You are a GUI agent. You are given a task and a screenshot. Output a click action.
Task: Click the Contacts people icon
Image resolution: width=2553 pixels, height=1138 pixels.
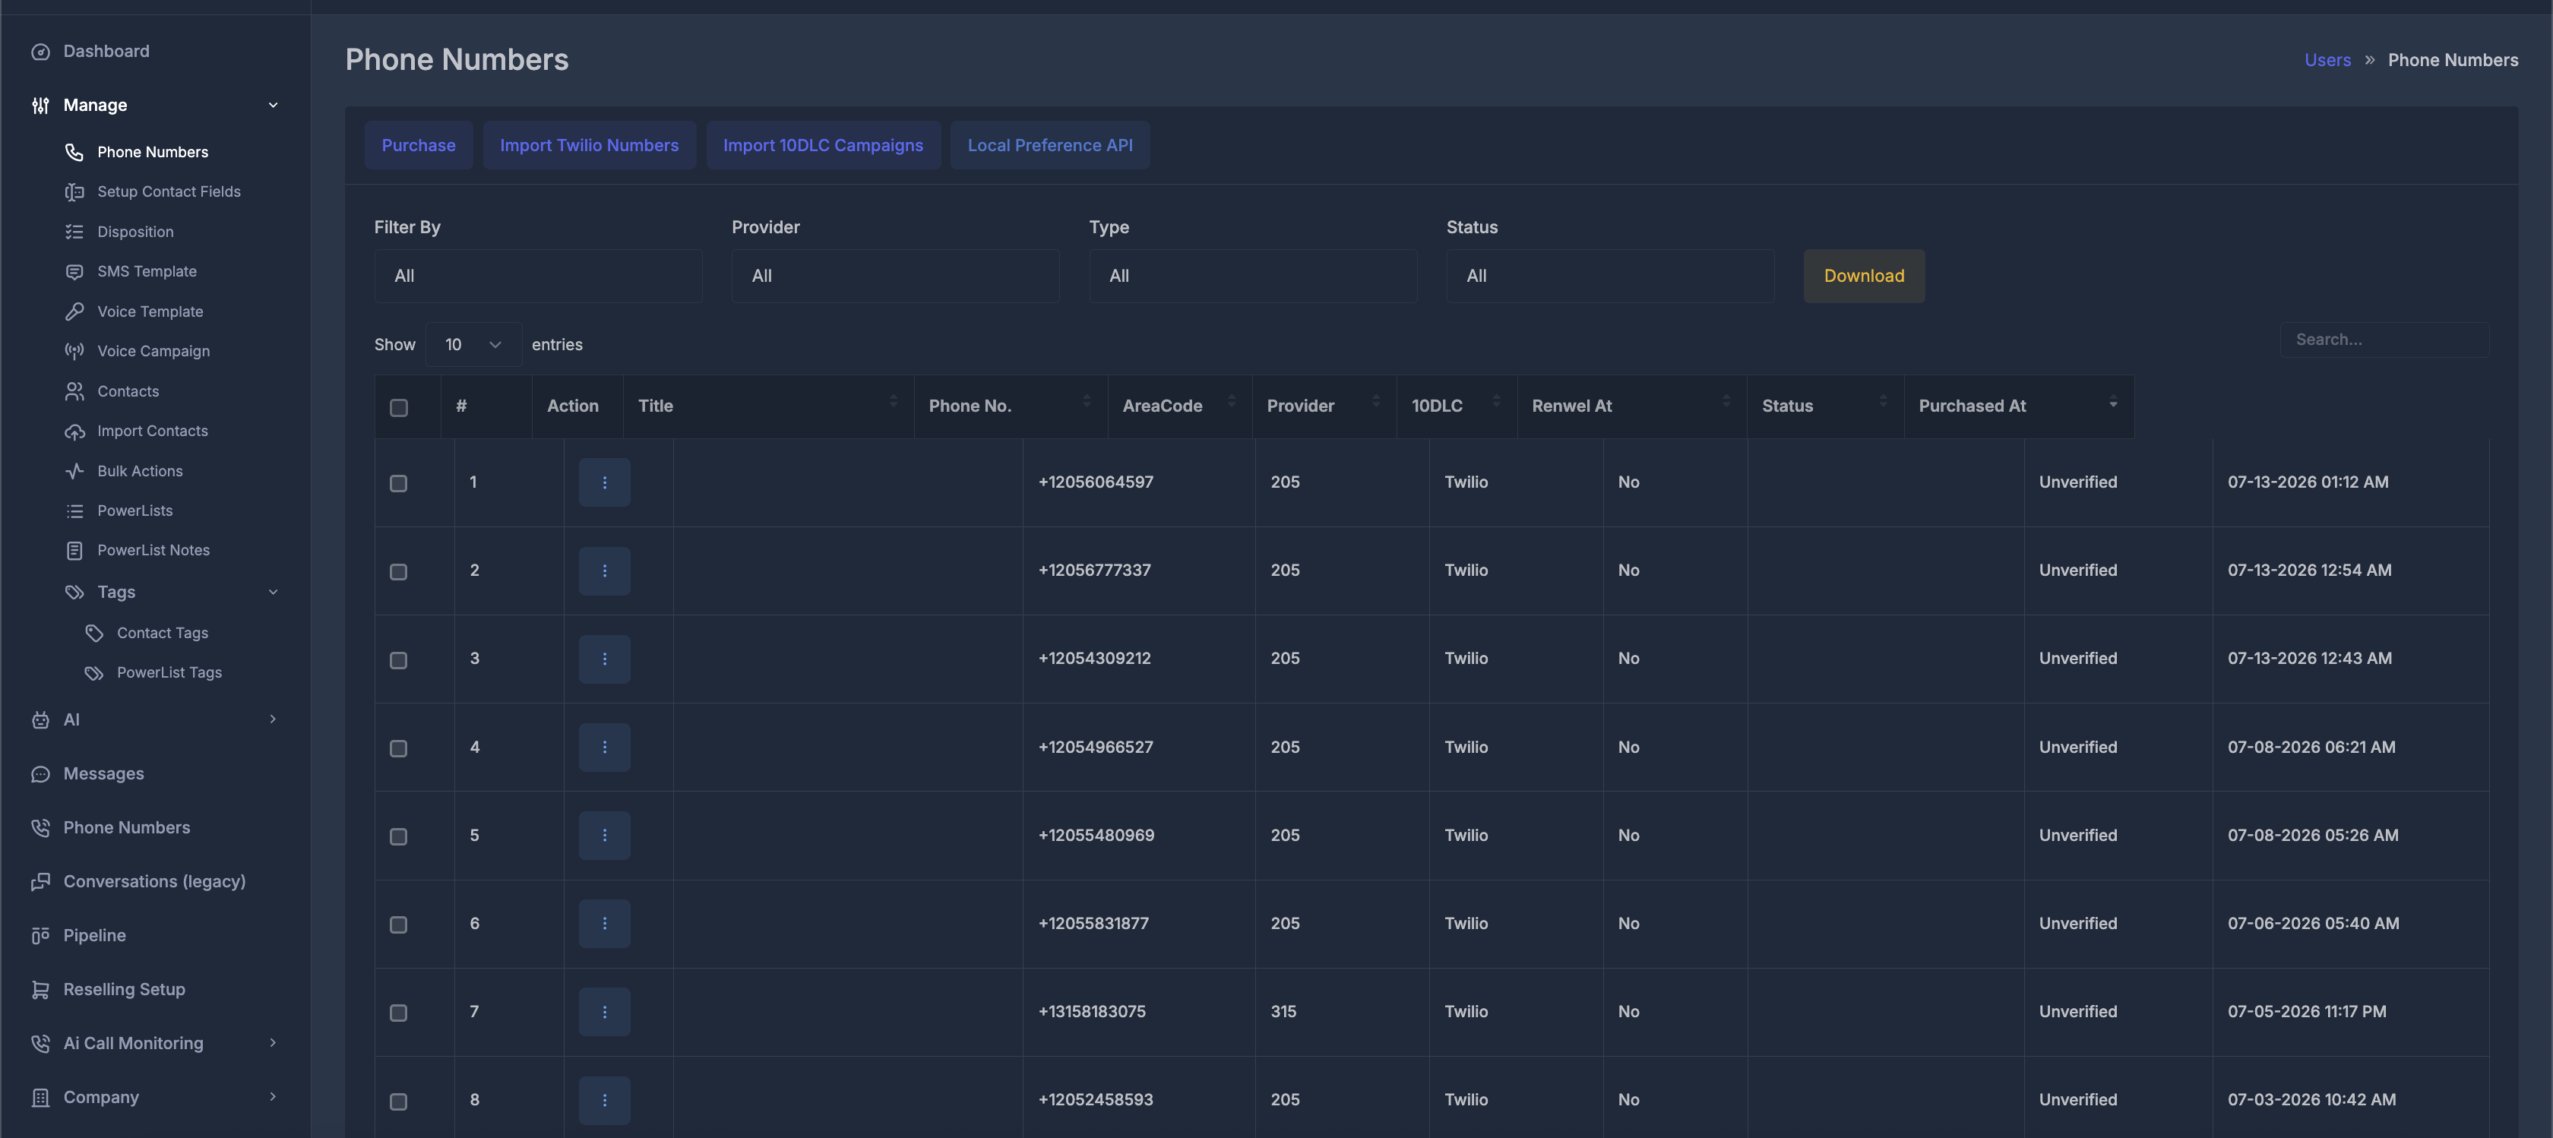point(74,391)
